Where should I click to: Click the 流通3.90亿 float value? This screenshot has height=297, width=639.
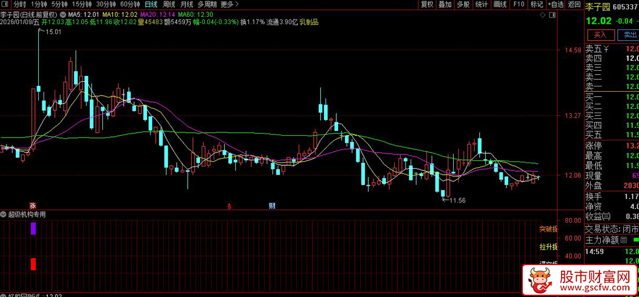coord(282,23)
